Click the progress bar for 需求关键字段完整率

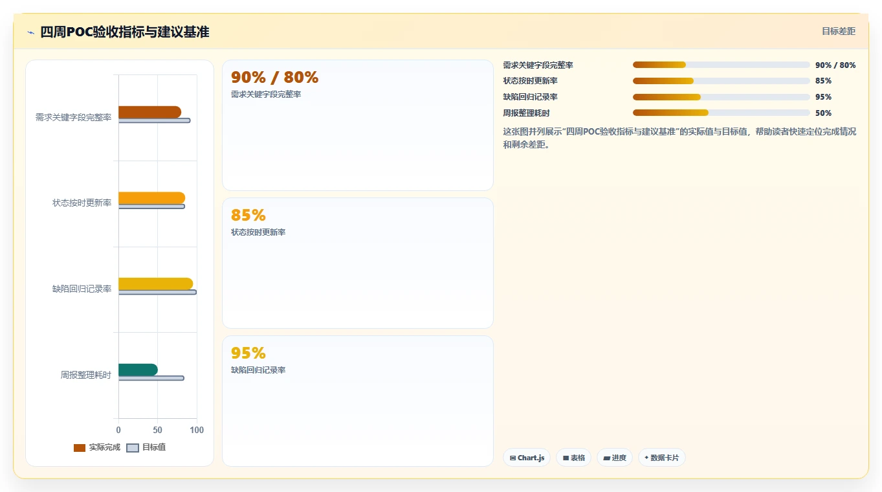pyautogui.click(x=721, y=65)
